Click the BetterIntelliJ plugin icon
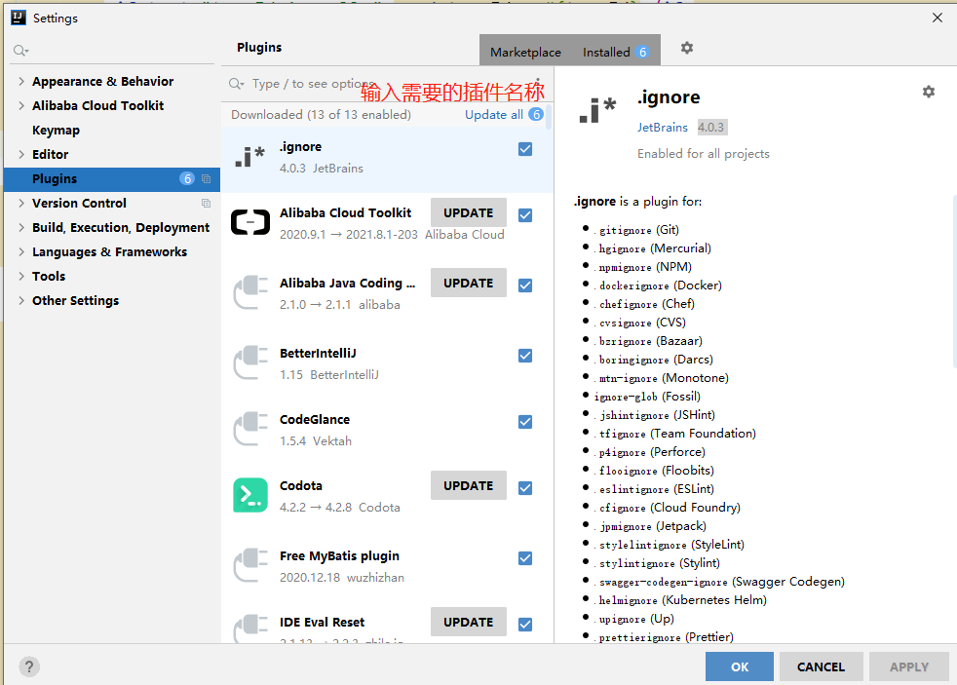This screenshot has width=957, height=685. pos(250,362)
